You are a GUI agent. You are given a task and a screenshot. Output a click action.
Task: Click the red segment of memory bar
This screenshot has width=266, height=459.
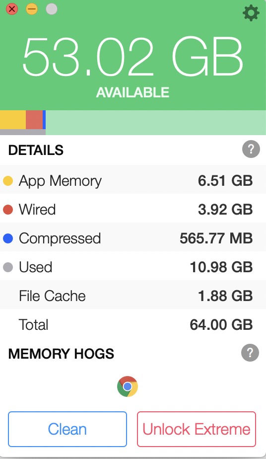(34, 120)
